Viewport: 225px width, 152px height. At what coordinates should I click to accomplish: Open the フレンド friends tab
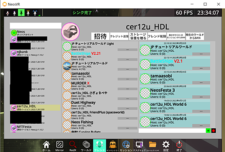[x=99, y=145]
